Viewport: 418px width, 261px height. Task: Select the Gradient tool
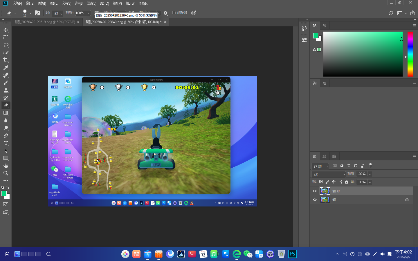coord(6,113)
